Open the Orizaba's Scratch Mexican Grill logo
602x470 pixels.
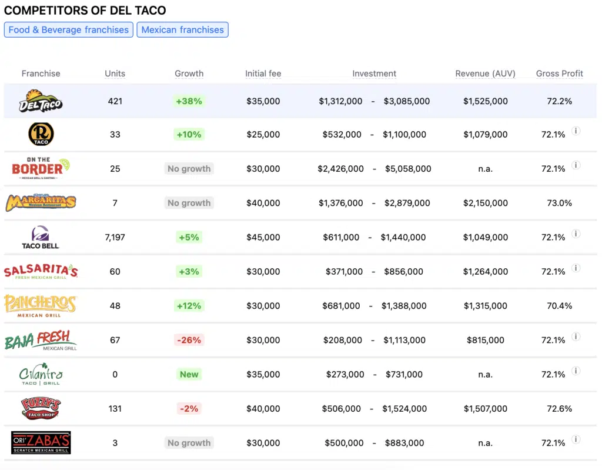pyautogui.click(x=41, y=442)
